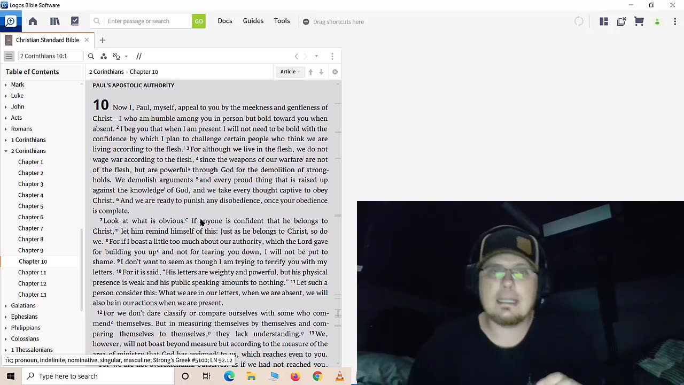The width and height of the screenshot is (684, 385).
Task: Click the user account icon
Action: coord(657,22)
